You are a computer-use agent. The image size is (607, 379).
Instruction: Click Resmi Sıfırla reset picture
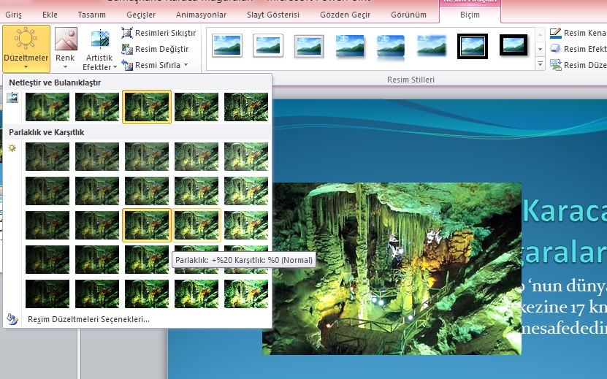click(x=151, y=65)
